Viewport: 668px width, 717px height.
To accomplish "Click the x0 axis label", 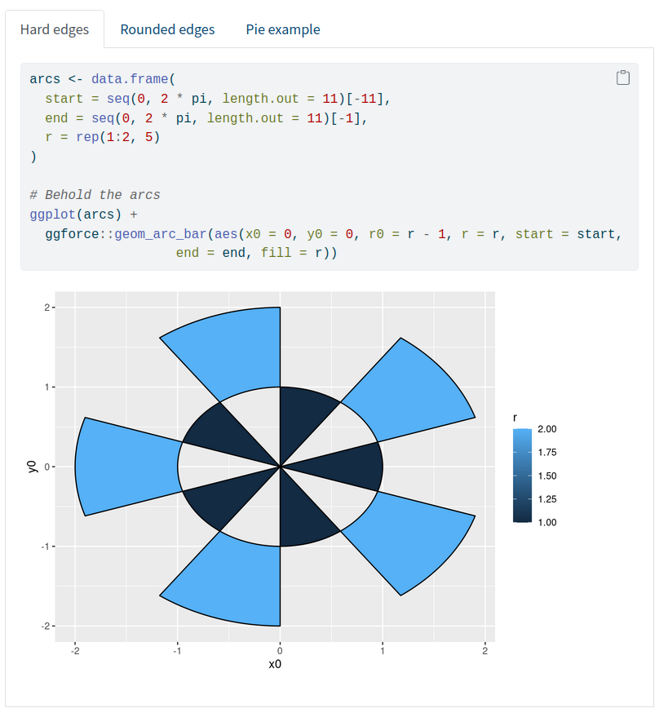I will (x=275, y=664).
